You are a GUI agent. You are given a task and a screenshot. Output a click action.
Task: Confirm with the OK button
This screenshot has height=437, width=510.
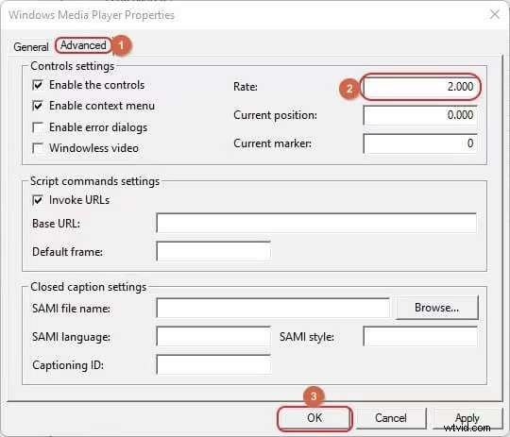(x=314, y=418)
